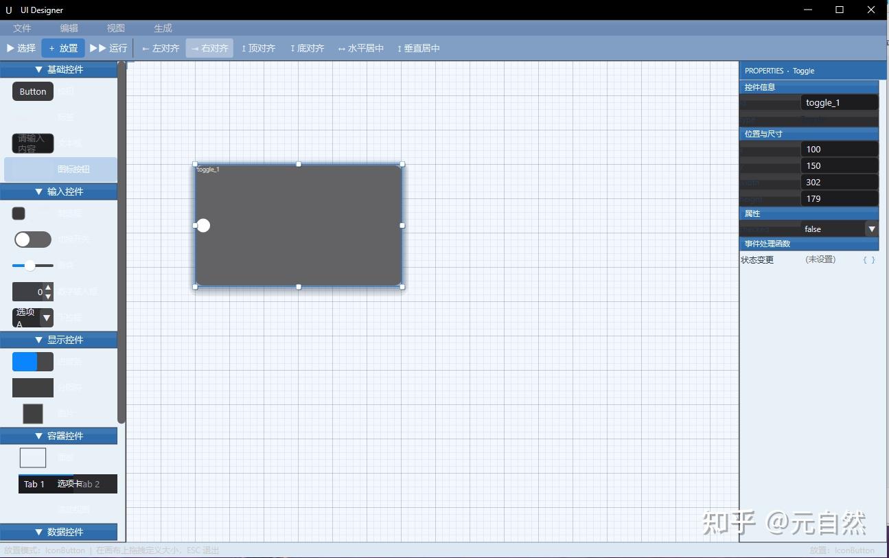Pick the text input widget preview

[x=33, y=143]
